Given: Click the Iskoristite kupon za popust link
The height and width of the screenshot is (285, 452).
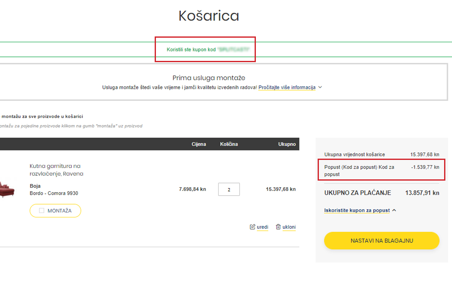Looking at the screenshot, I should pyautogui.click(x=357, y=210).
